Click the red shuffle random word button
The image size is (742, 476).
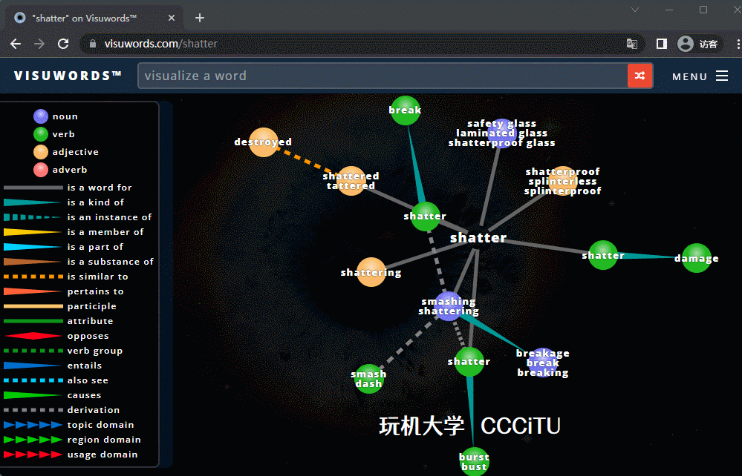click(x=640, y=76)
